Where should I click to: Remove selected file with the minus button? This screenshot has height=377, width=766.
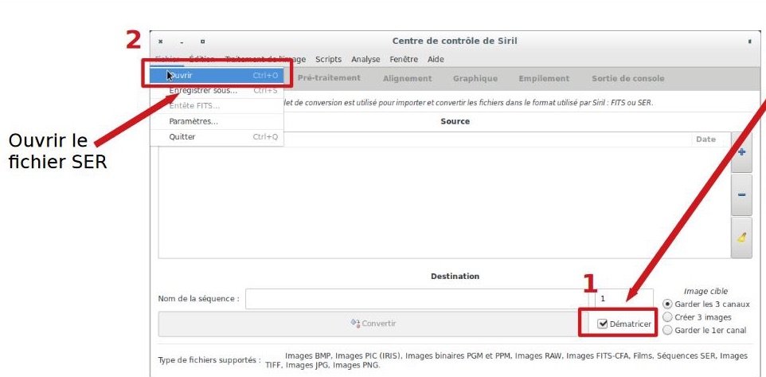point(741,194)
